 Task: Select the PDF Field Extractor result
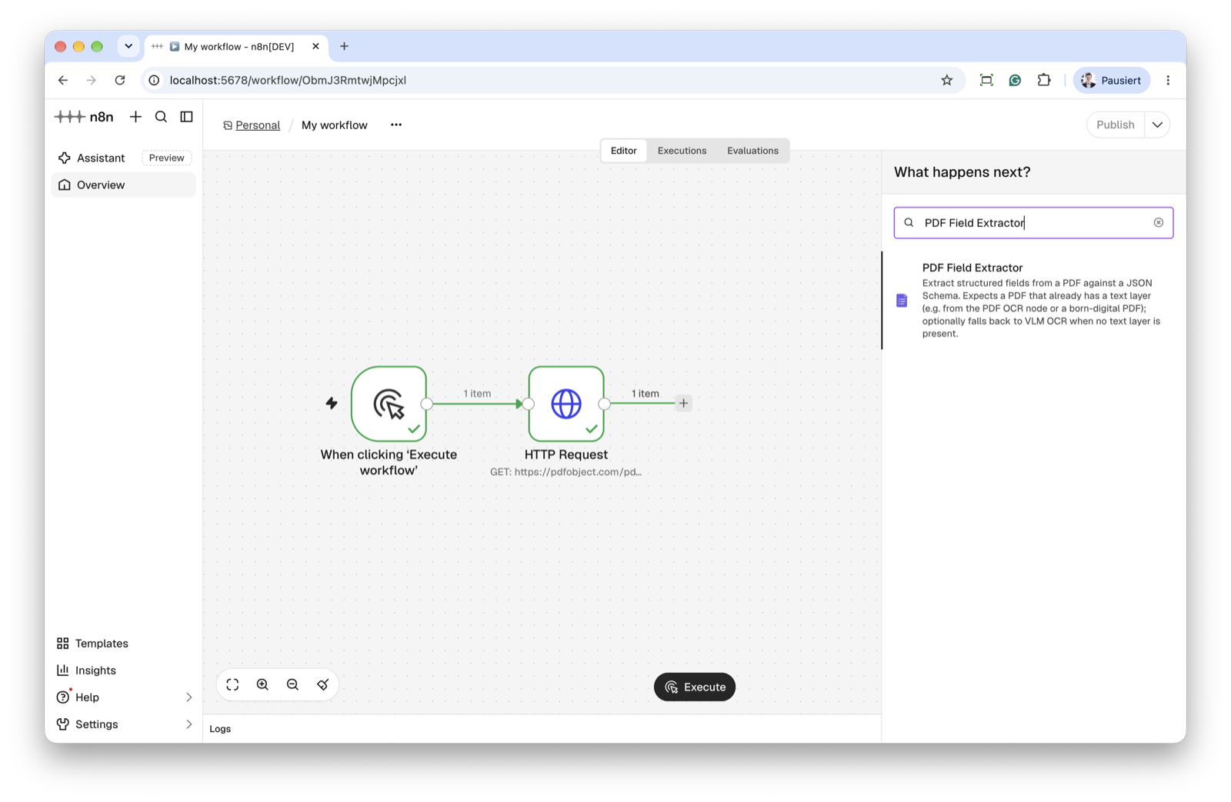[1035, 300]
